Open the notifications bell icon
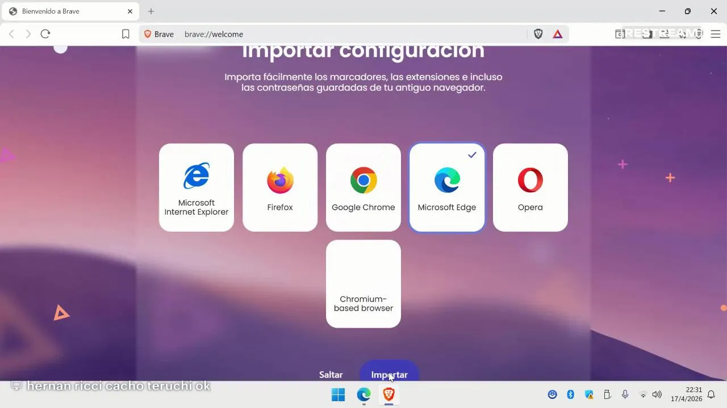The width and height of the screenshot is (727, 408). pos(711,394)
